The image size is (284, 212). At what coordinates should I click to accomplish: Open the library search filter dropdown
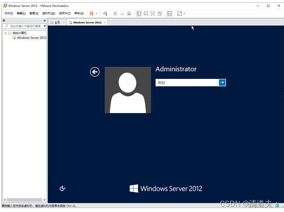(x=45, y=26)
